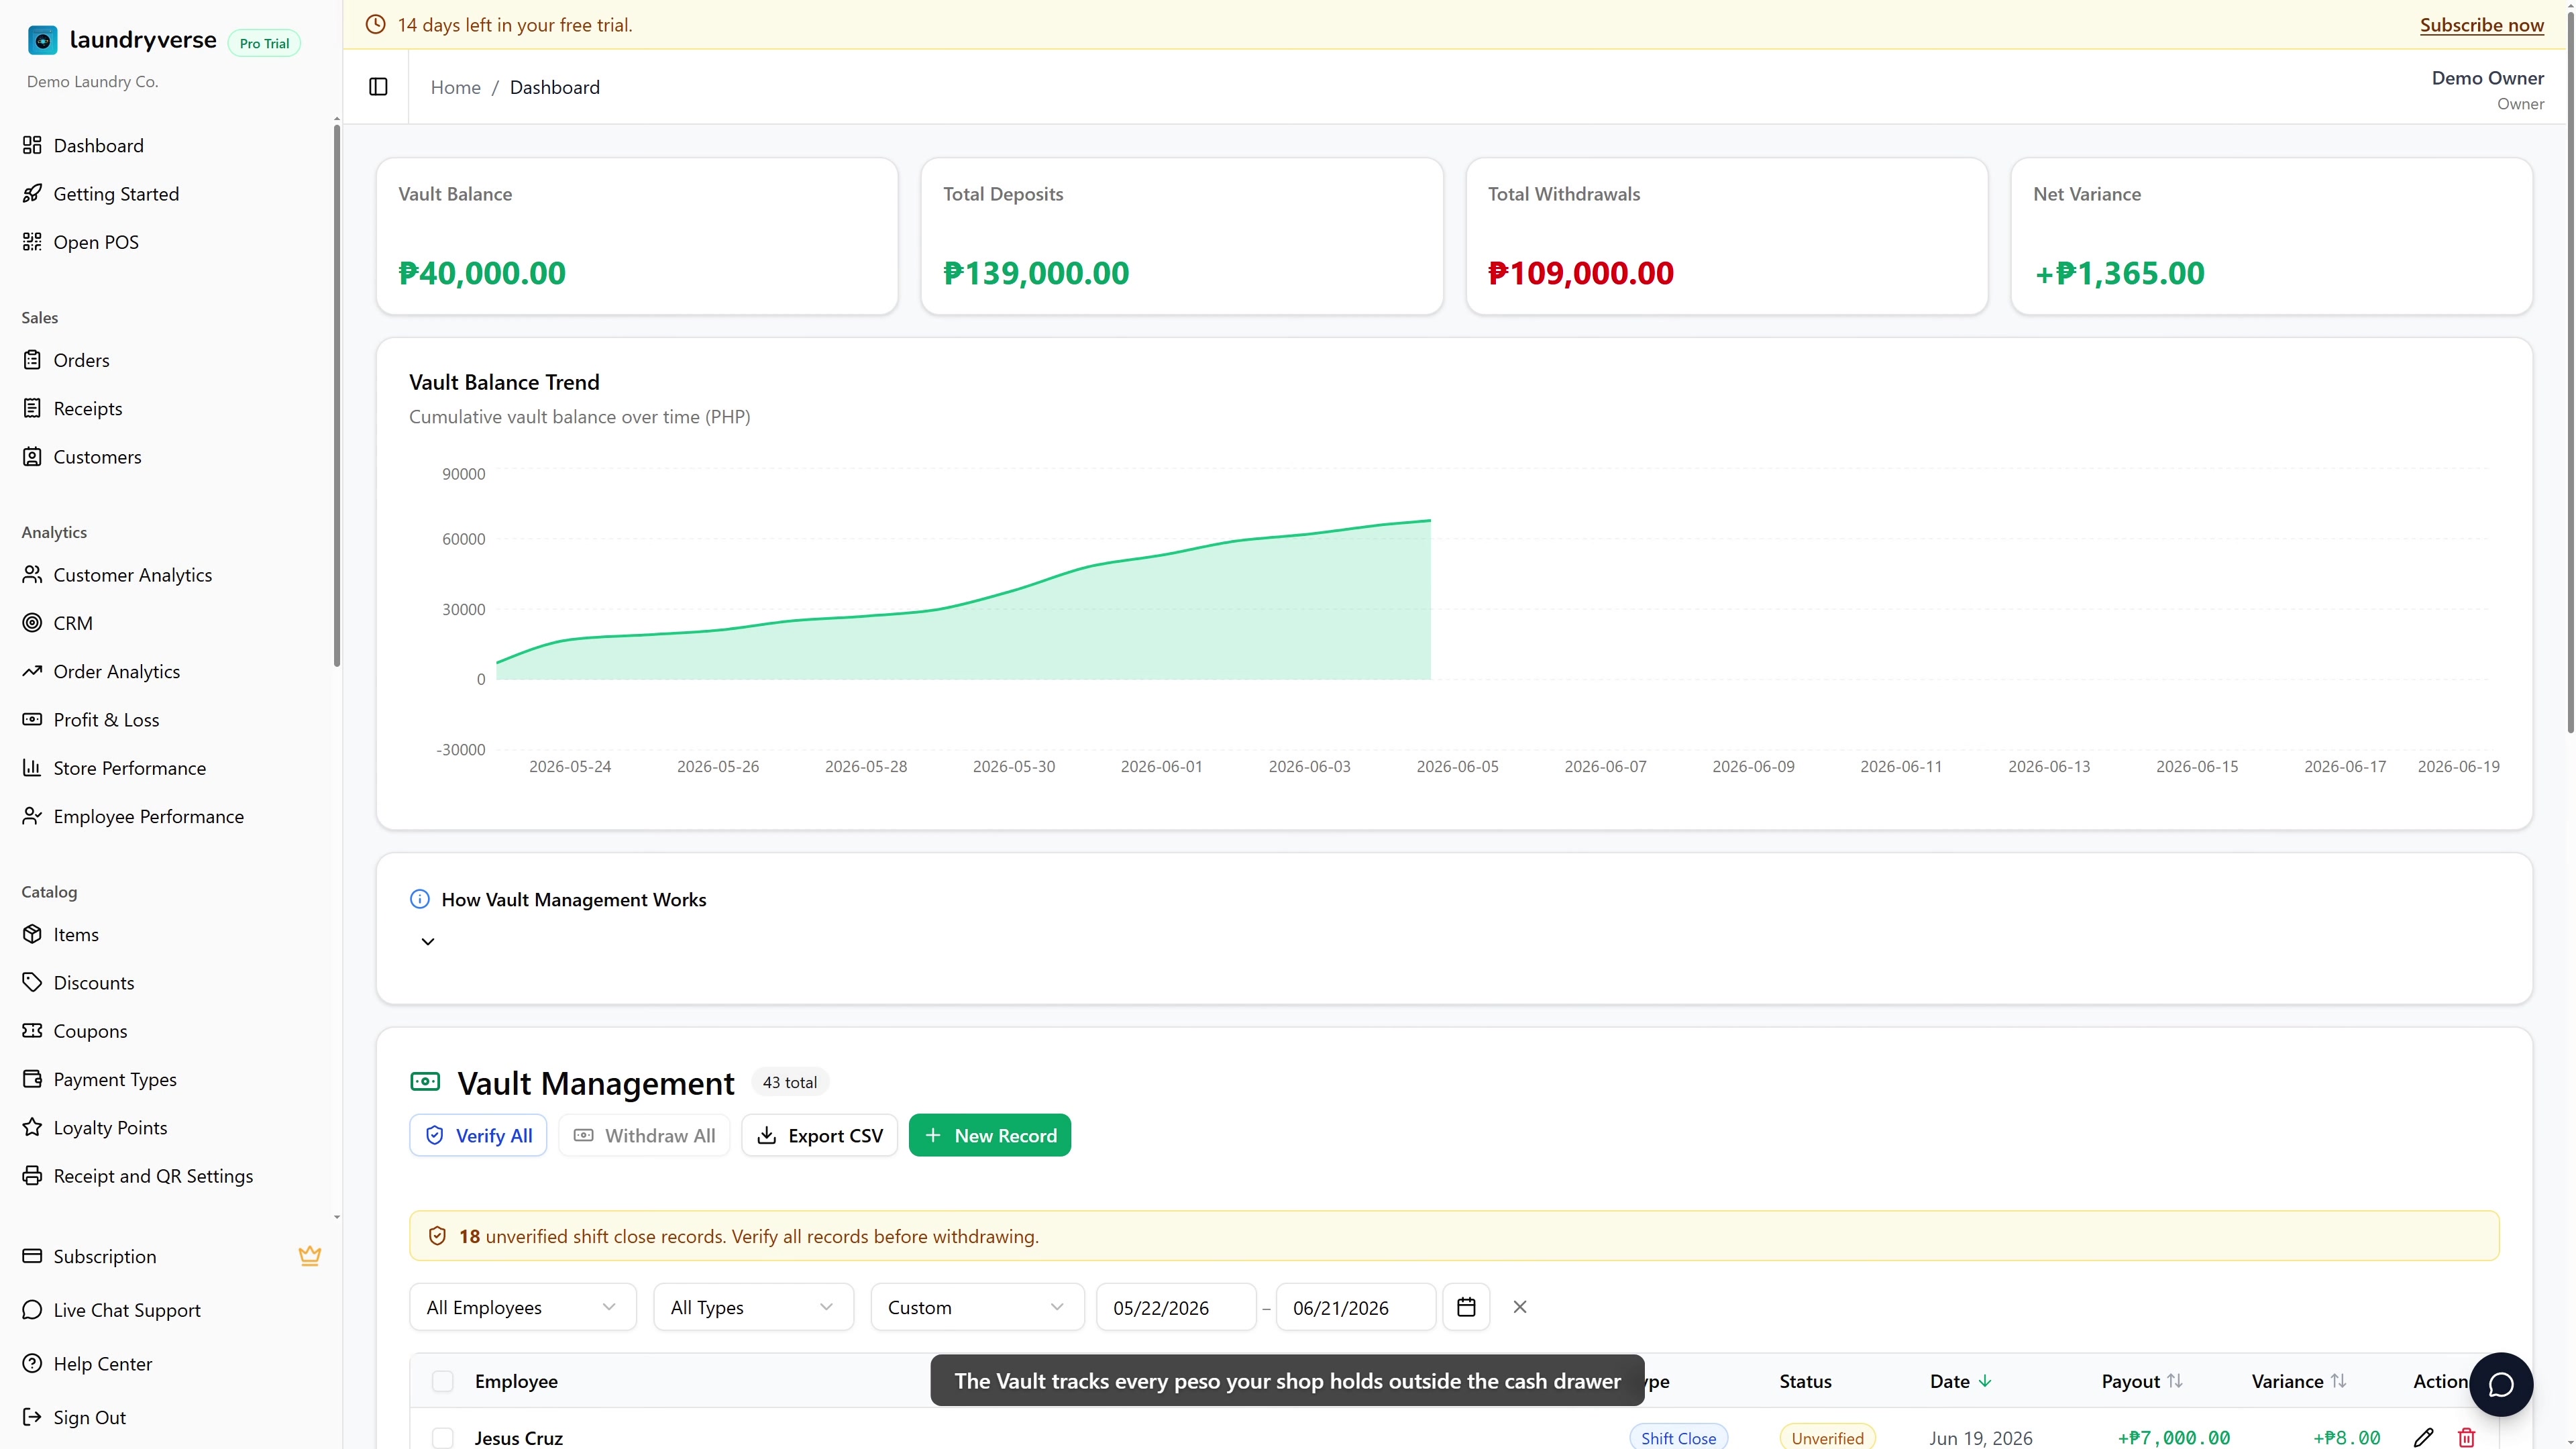Delete Jesus Cruz record trash icon
Image resolution: width=2576 pixels, height=1449 pixels.
pos(2467,1437)
